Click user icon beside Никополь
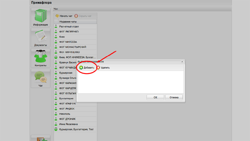Image resolution: width=250 pixels, height=141 pixels. click(56, 114)
